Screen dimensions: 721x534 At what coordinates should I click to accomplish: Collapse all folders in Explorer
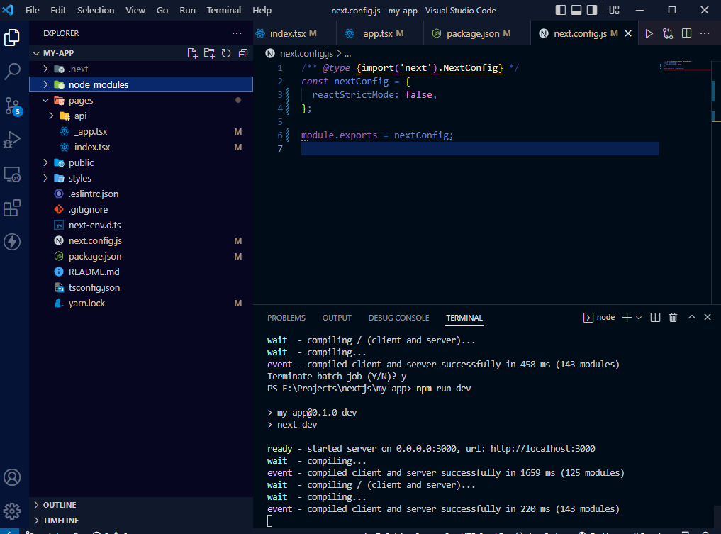243,53
